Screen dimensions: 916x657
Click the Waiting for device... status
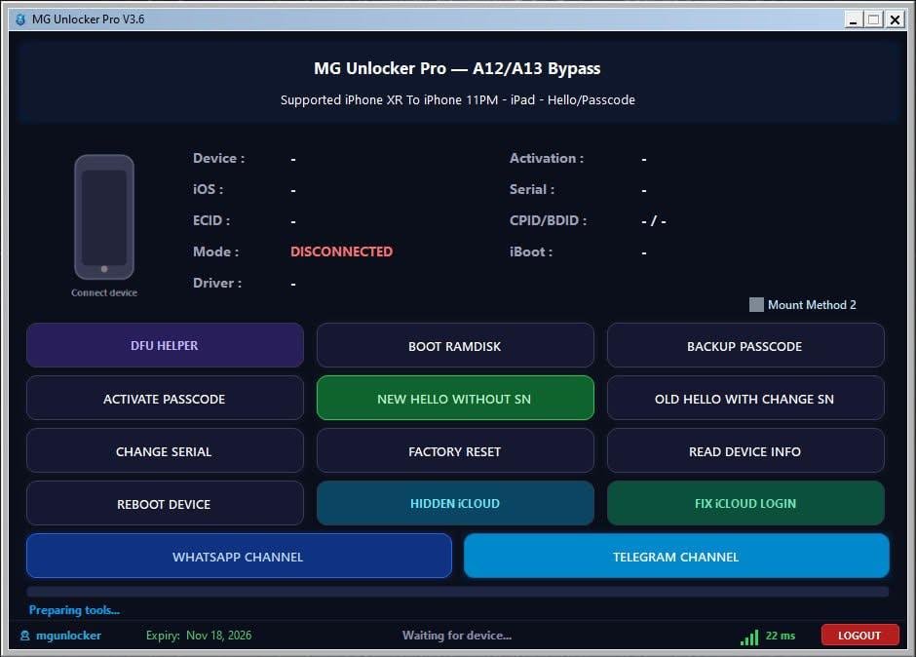coord(457,636)
